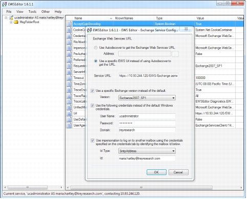Image resolution: width=247 pixels, height=199 pixels.
Task: Click the OK button in the dialog
Action: (x=156, y=172)
